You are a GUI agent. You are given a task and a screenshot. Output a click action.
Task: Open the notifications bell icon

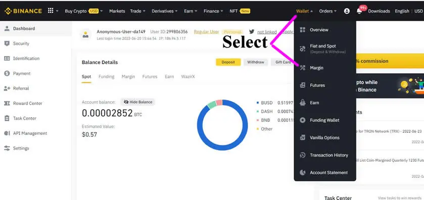(x=359, y=11)
